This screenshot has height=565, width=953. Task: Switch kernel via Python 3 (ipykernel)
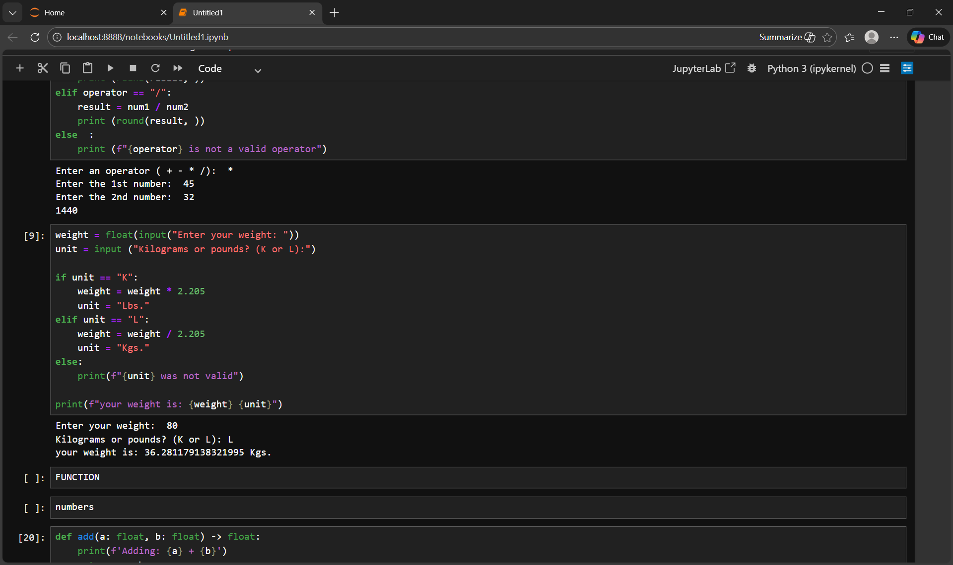pyautogui.click(x=811, y=68)
